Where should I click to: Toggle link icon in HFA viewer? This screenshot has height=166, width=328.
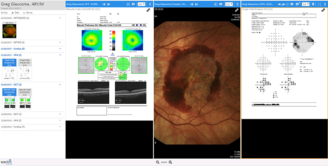(323, 10)
